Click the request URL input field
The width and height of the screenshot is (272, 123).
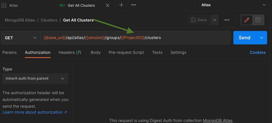(135, 38)
